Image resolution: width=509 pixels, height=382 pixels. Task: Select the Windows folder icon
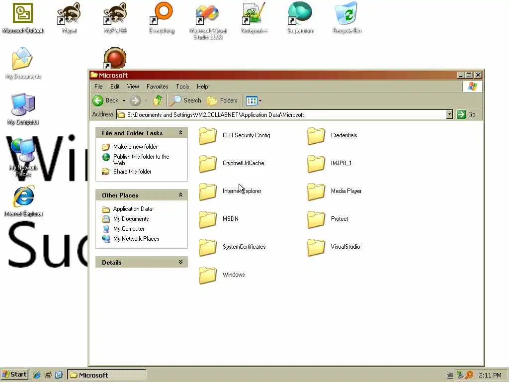pos(208,275)
